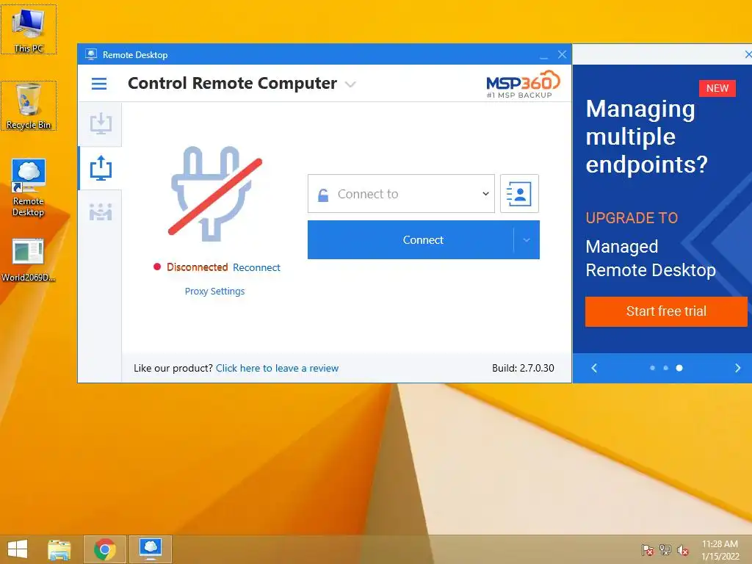Open Proxy Settings link
Viewport: 752px width, 564px height.
click(215, 291)
